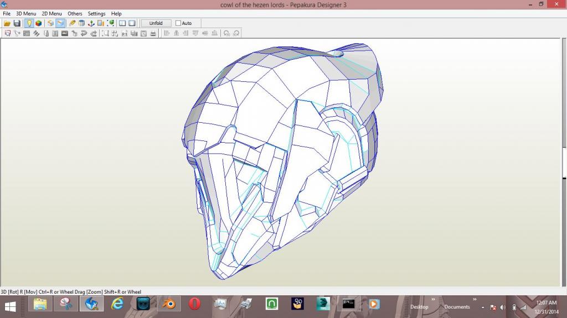Expand the Desktop toolbar chevron
Image resolution: width=567 pixels, height=318 pixels.
pyautogui.click(x=433, y=300)
